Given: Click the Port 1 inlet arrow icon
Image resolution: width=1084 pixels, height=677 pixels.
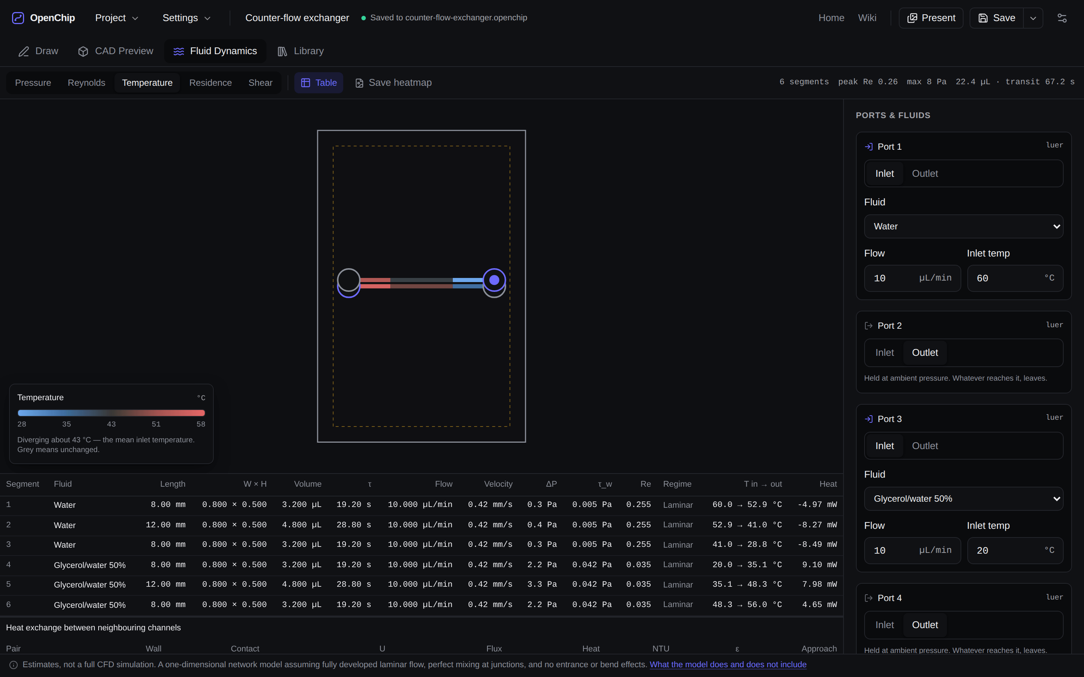Looking at the screenshot, I should (869, 147).
